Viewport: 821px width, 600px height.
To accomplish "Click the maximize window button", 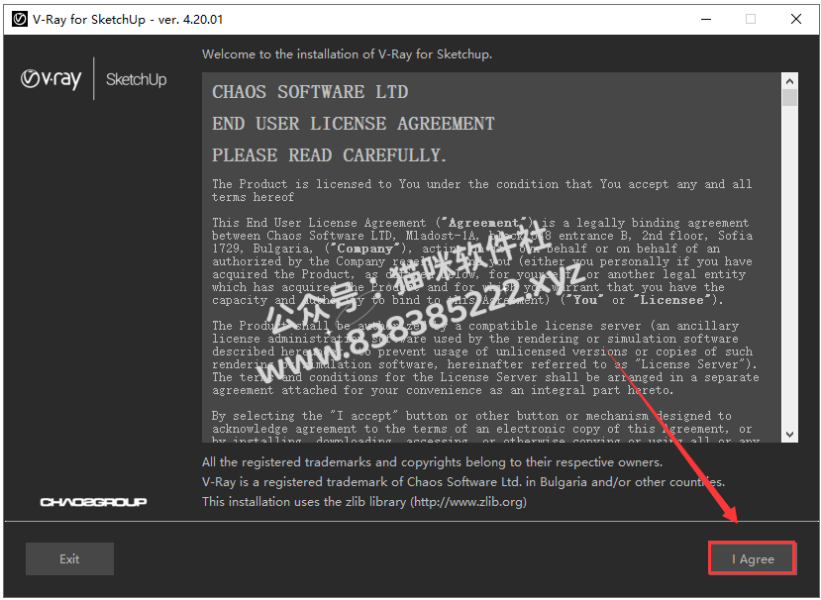I will pos(751,20).
